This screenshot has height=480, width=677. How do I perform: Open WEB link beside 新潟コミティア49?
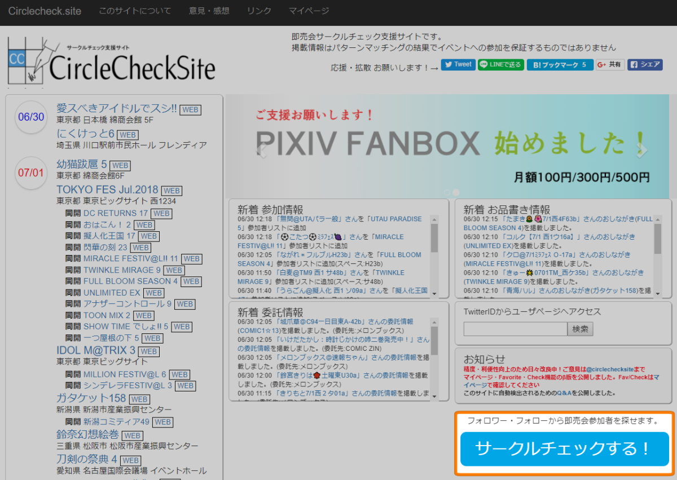pyautogui.click(x=162, y=422)
